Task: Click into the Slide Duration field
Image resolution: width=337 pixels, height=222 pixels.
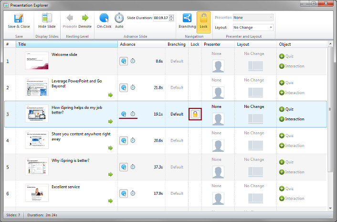Action: pos(161,18)
